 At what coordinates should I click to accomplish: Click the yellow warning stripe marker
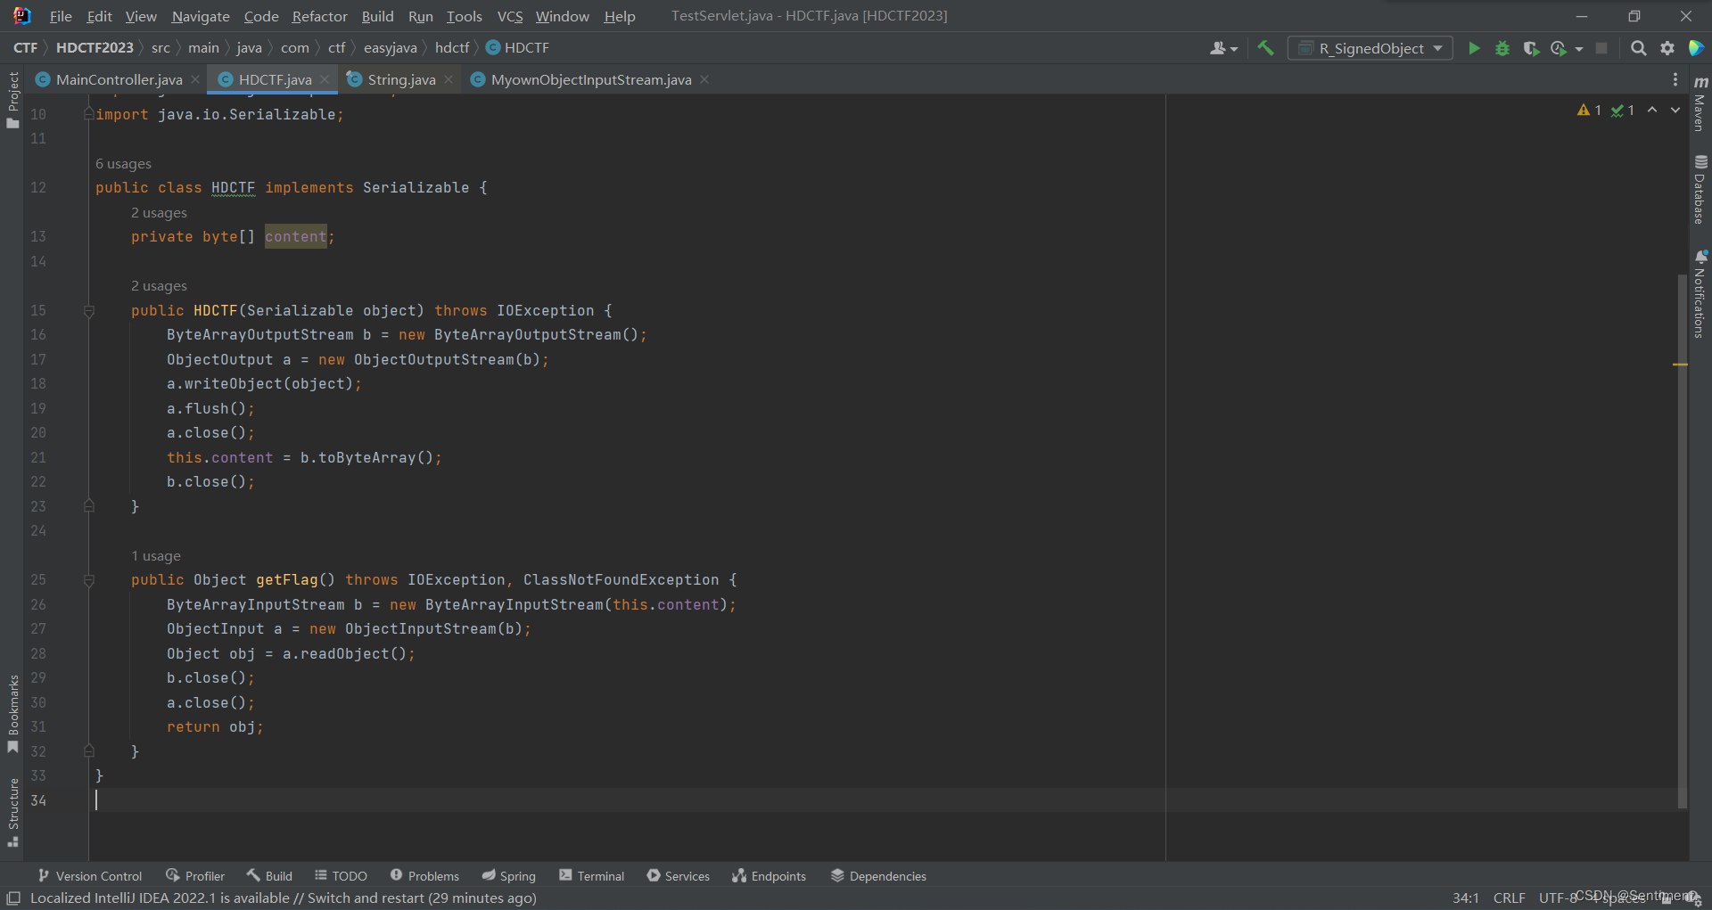click(x=1681, y=365)
